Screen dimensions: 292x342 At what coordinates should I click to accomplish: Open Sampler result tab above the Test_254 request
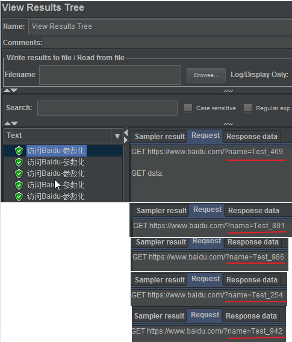[x=160, y=280]
